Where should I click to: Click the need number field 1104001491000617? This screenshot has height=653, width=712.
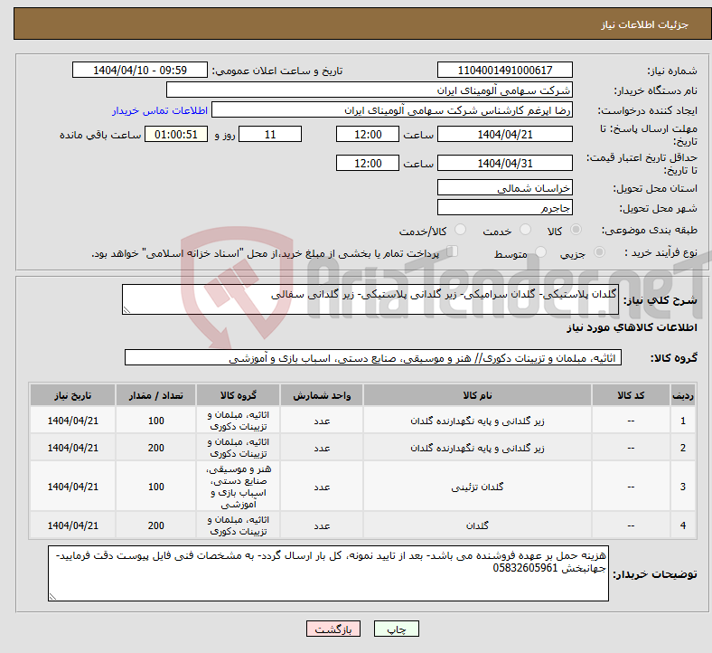(x=504, y=71)
